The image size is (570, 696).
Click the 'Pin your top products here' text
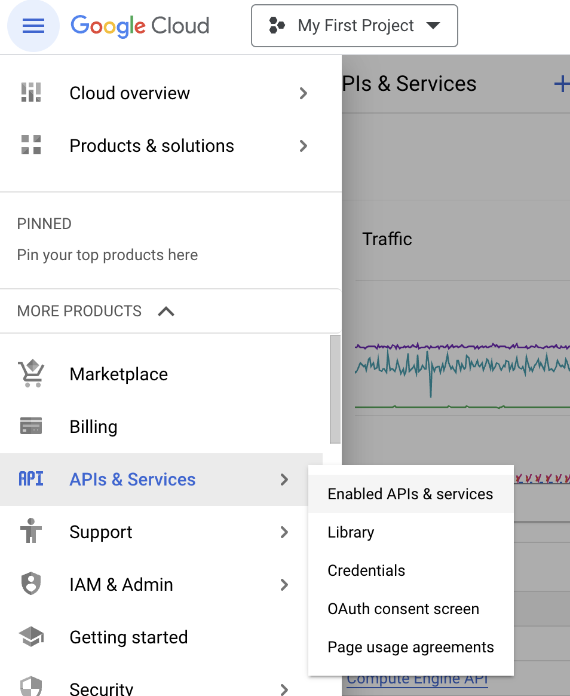pyautogui.click(x=108, y=255)
